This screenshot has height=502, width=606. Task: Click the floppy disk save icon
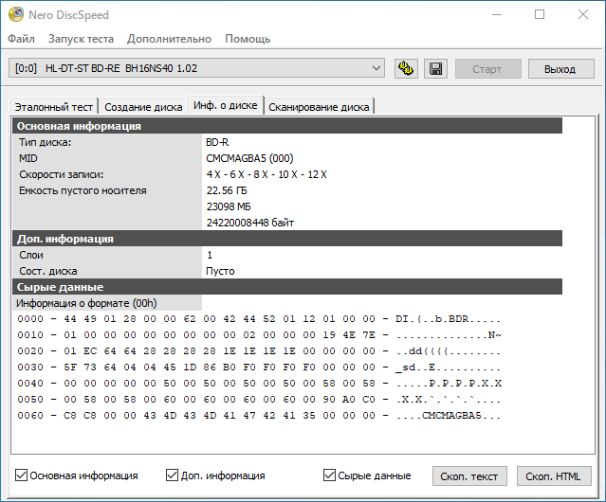click(x=435, y=69)
